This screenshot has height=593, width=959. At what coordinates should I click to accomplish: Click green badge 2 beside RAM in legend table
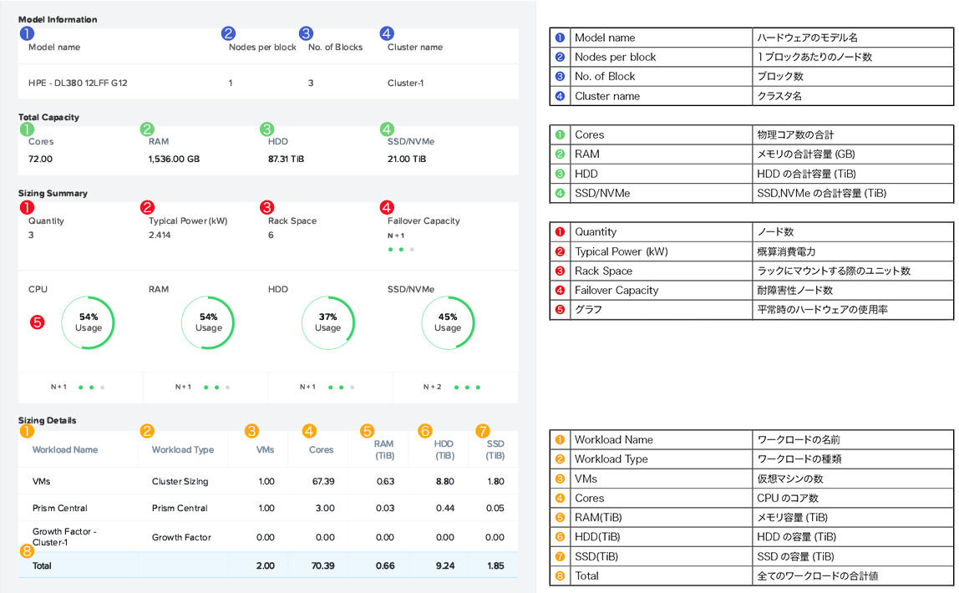[x=560, y=155]
